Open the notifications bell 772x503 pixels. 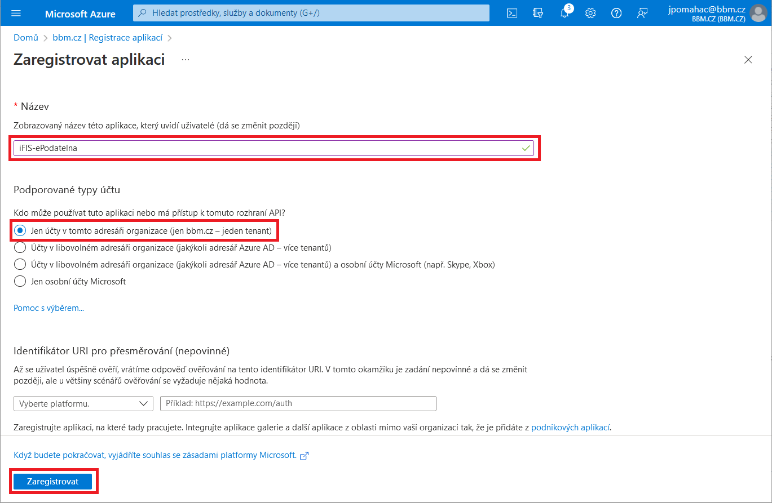tap(564, 14)
